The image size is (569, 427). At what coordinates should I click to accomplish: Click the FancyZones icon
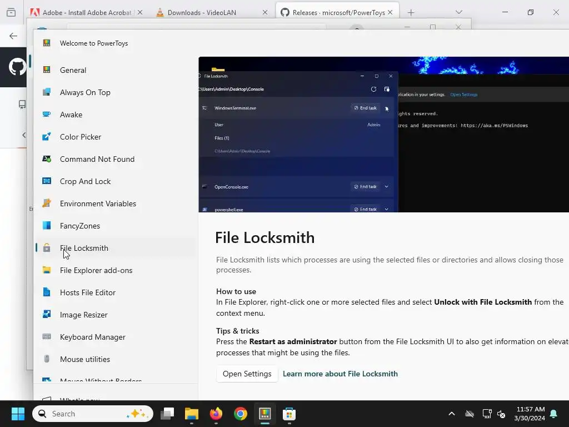click(47, 226)
